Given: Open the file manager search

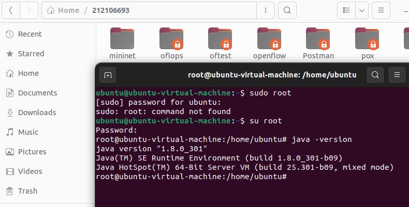Looking at the screenshot, I should click(x=287, y=10).
